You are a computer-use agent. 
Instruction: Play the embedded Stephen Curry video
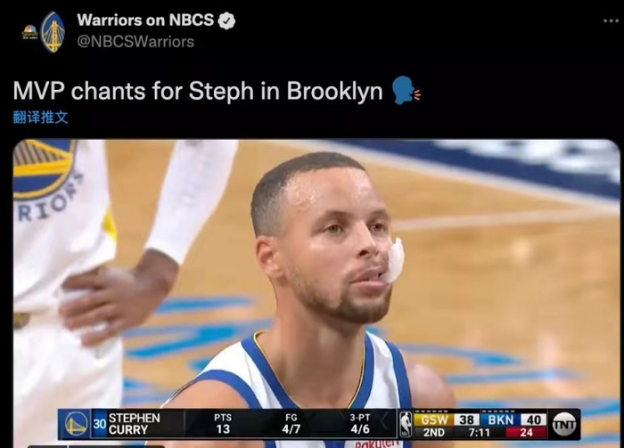[x=316, y=294]
